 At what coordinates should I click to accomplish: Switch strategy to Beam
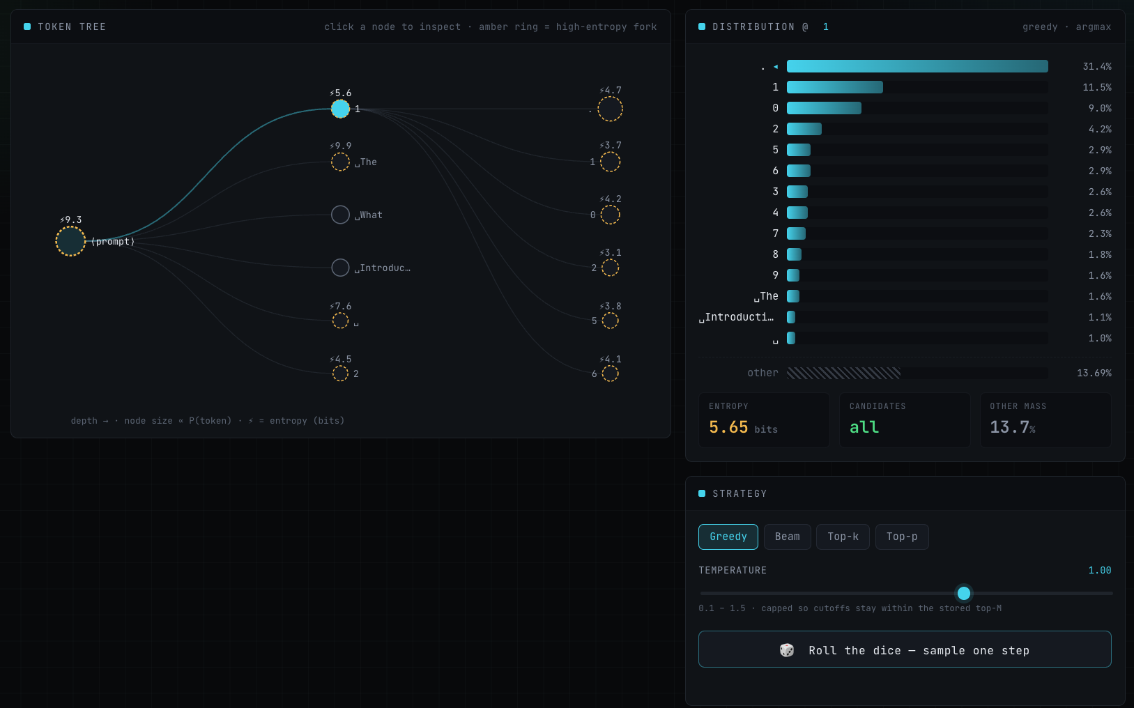[788, 537]
